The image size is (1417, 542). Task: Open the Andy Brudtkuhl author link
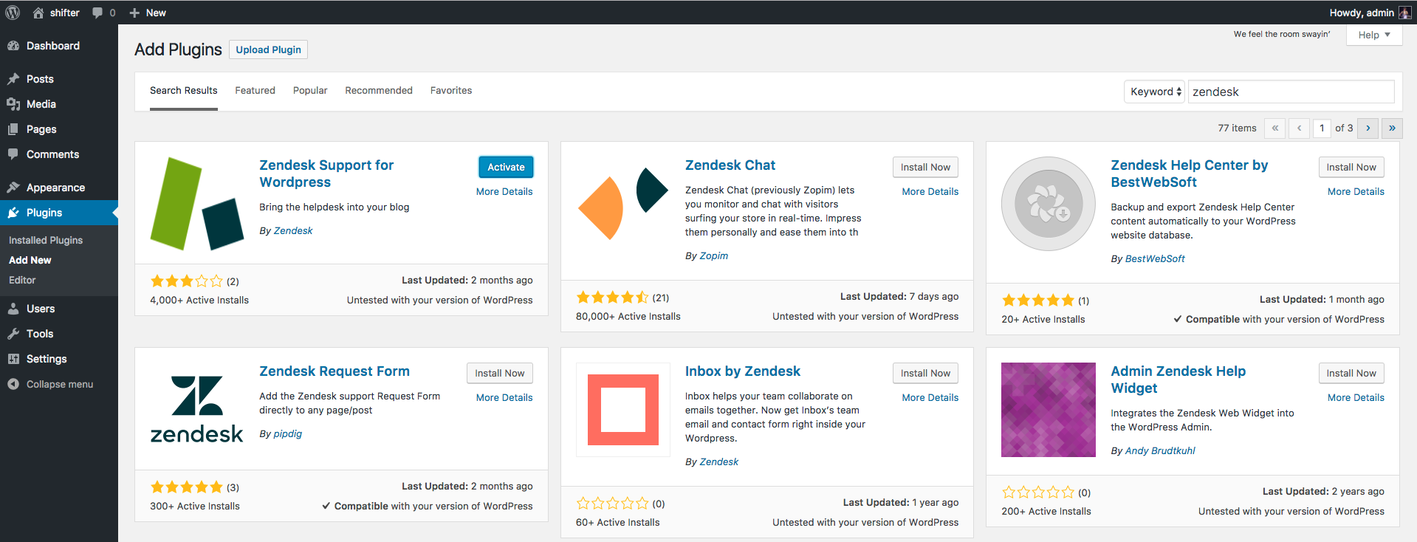pyautogui.click(x=1160, y=450)
